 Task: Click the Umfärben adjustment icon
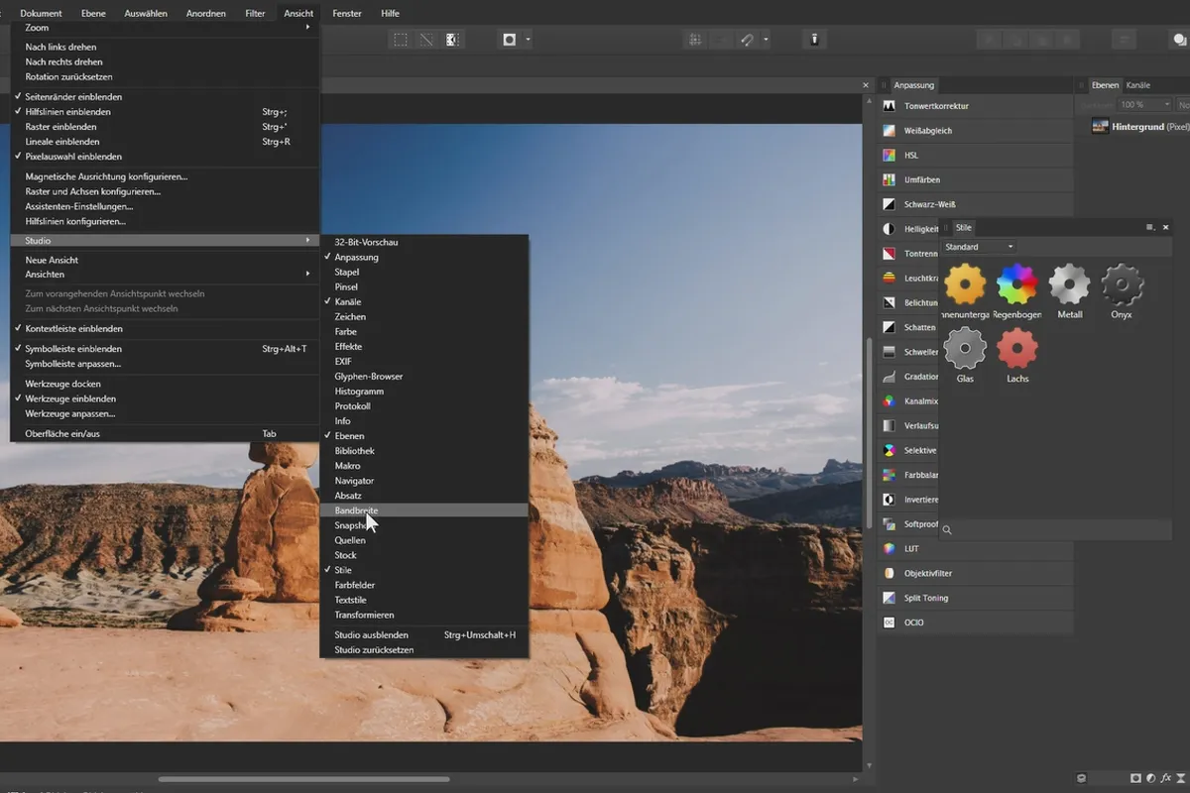(x=890, y=179)
